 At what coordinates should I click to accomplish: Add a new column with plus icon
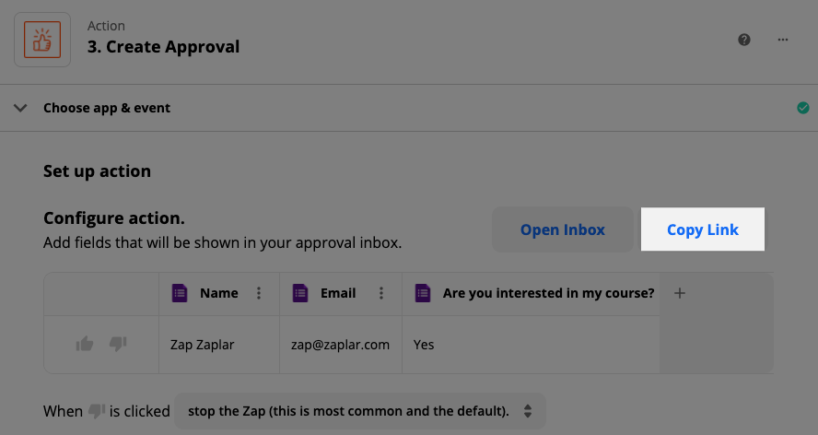pos(679,293)
